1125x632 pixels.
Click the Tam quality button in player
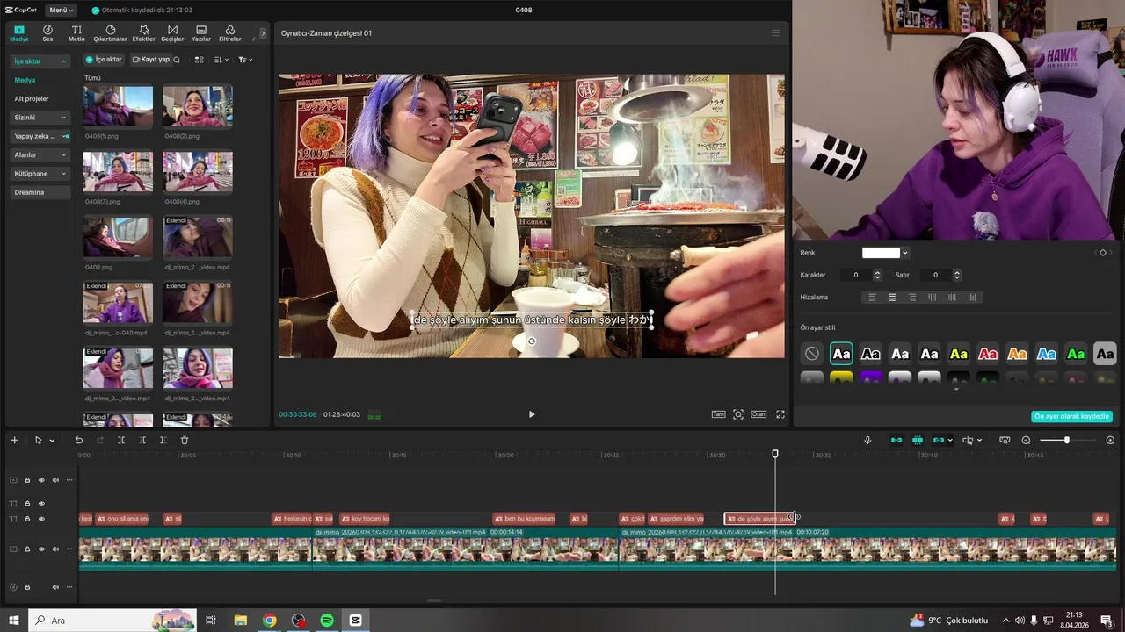point(717,414)
